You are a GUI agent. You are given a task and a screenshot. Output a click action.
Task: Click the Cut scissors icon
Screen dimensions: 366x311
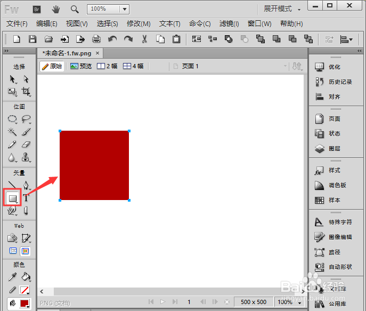click(144, 39)
